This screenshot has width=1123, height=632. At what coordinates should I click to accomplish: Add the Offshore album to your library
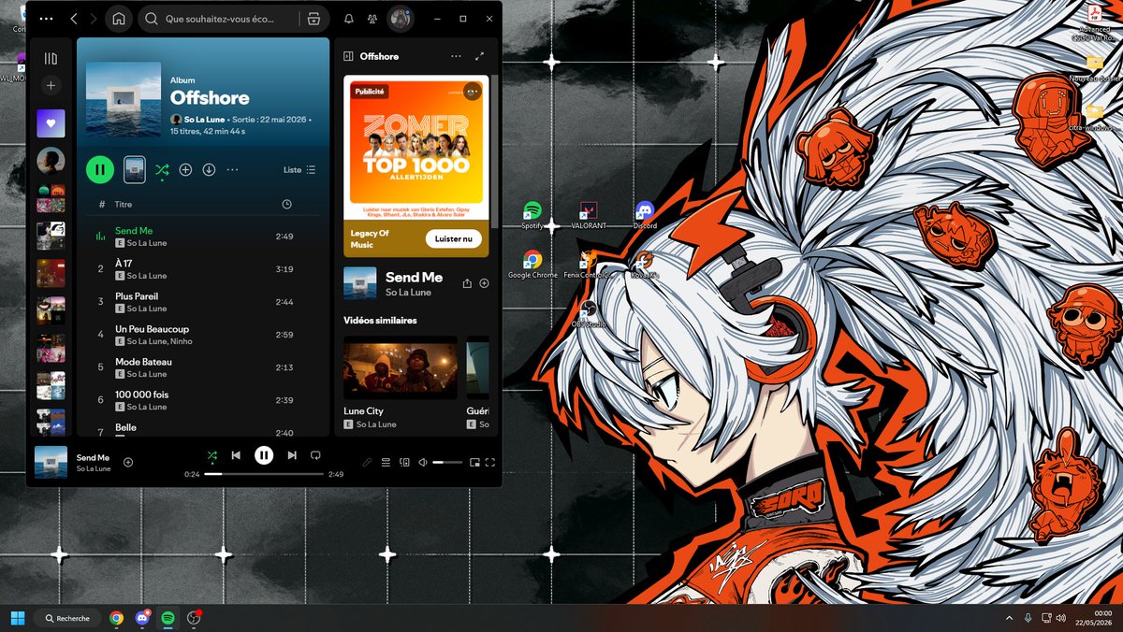tap(185, 169)
